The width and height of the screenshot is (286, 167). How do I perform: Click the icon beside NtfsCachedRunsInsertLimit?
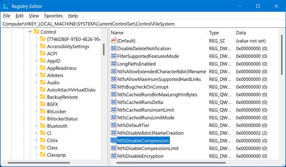point(114,110)
